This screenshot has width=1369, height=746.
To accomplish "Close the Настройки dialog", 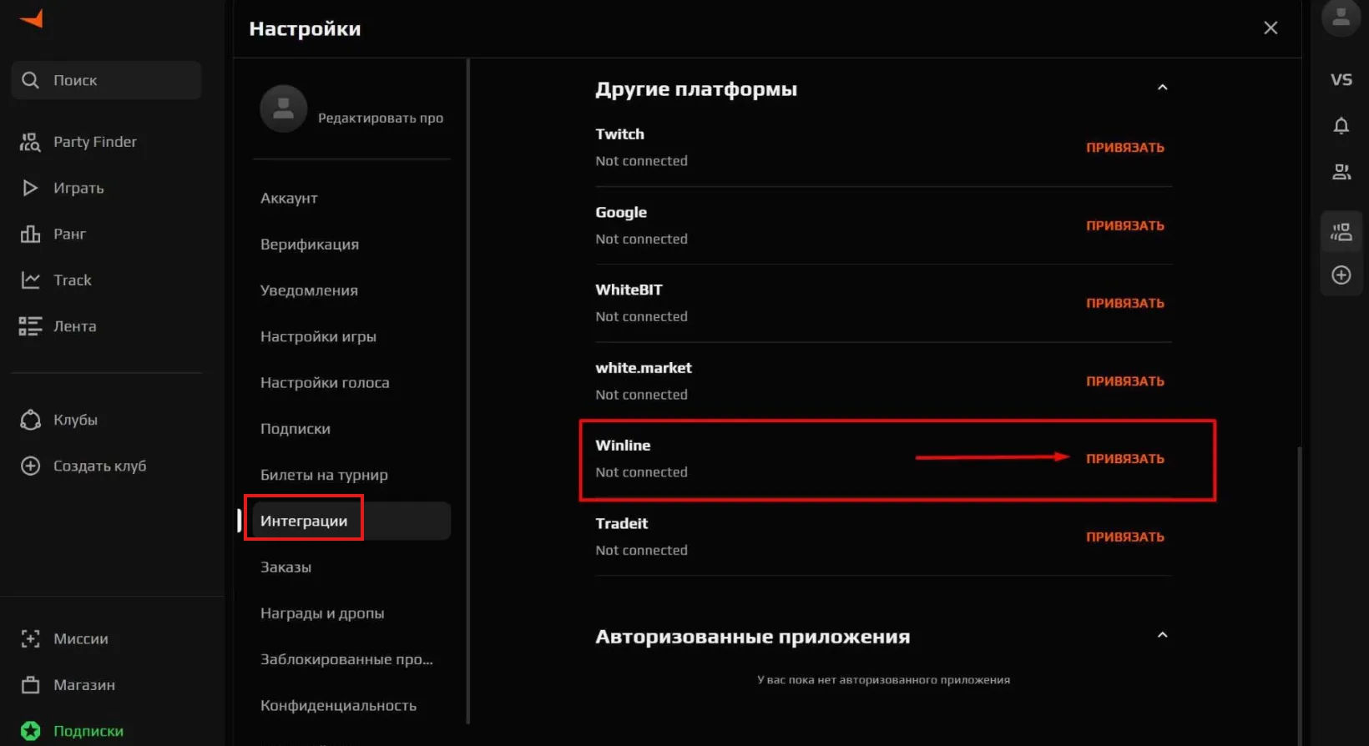I will click(x=1270, y=28).
